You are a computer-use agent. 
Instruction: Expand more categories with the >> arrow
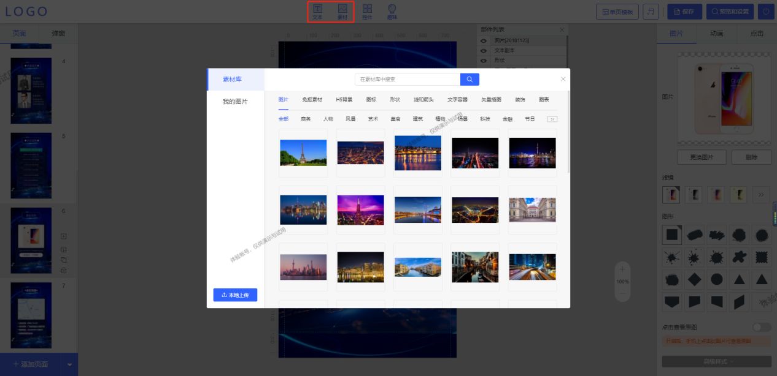click(552, 119)
